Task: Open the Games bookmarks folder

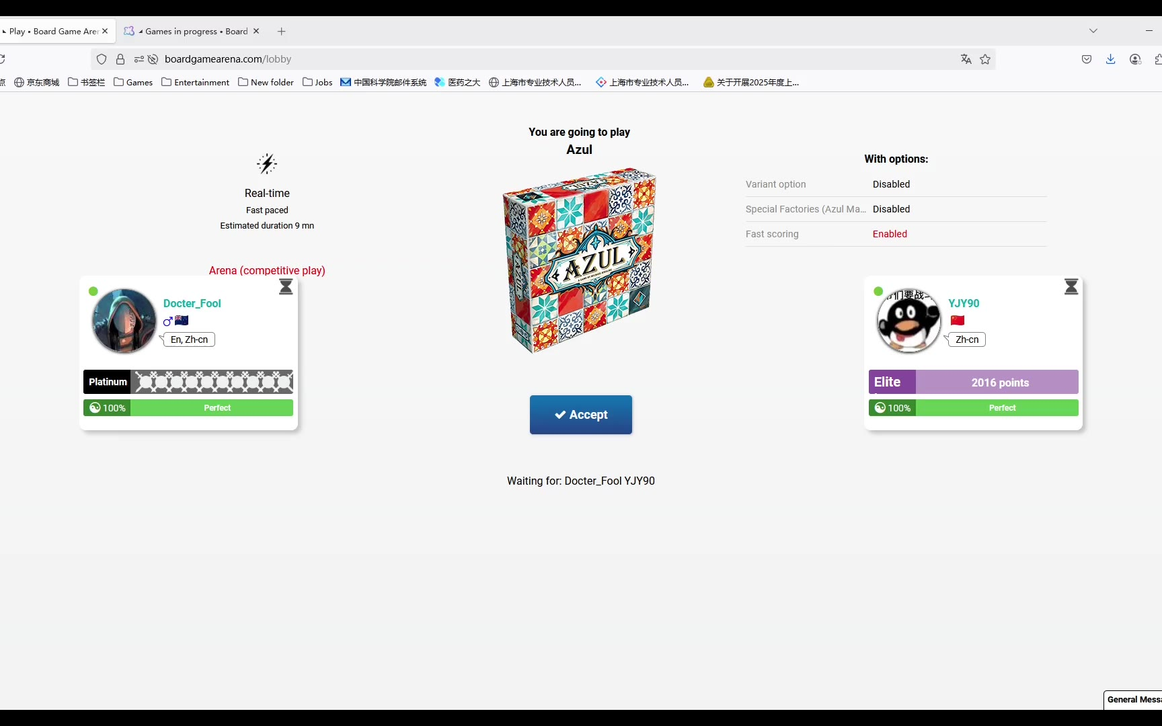Action: (x=133, y=82)
